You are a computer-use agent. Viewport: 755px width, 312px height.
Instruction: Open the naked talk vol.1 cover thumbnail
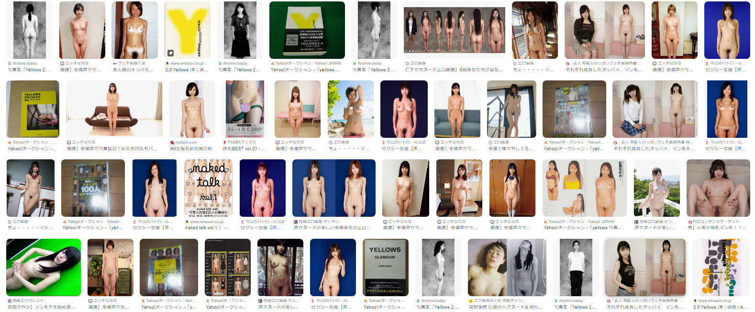point(208,188)
